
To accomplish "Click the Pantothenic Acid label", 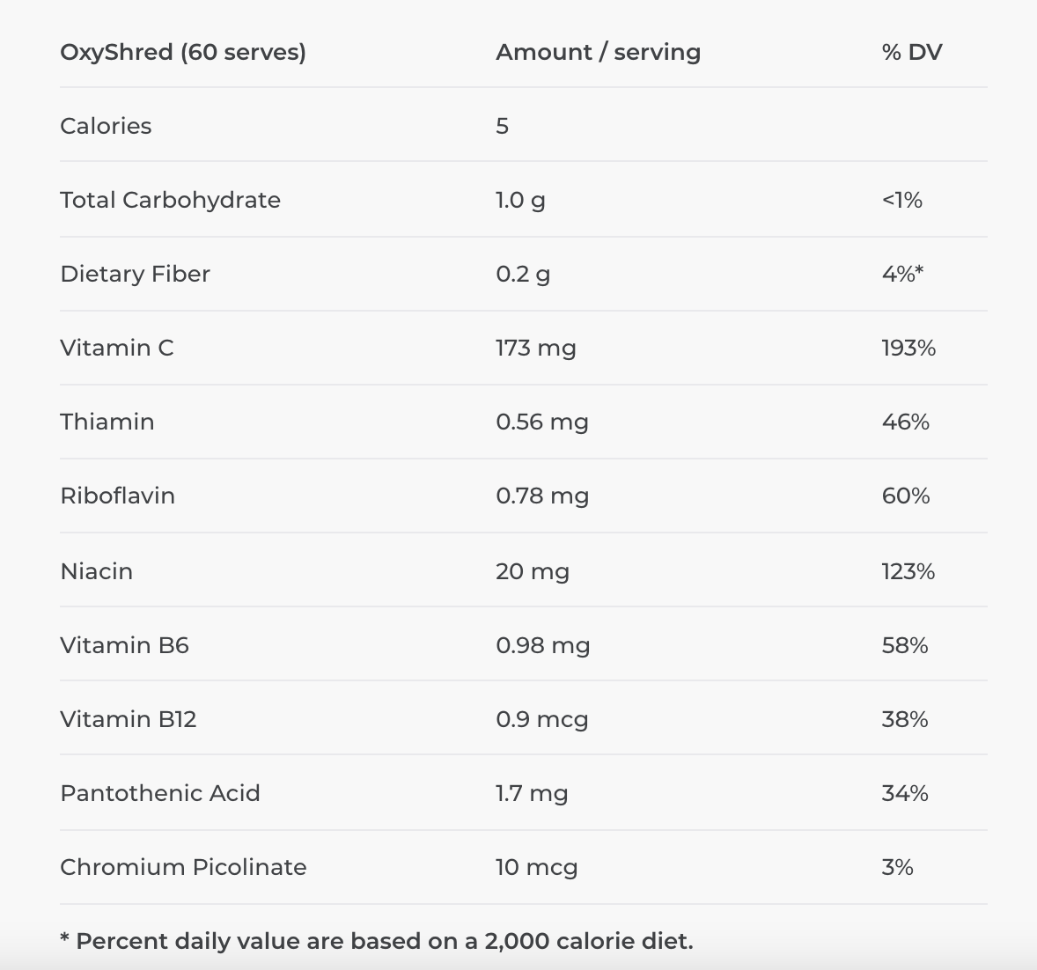I will click(x=160, y=793).
